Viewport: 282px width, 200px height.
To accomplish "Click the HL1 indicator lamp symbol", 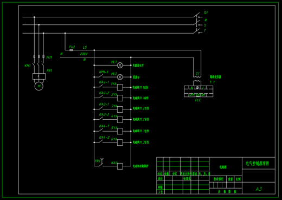I will [120, 65].
